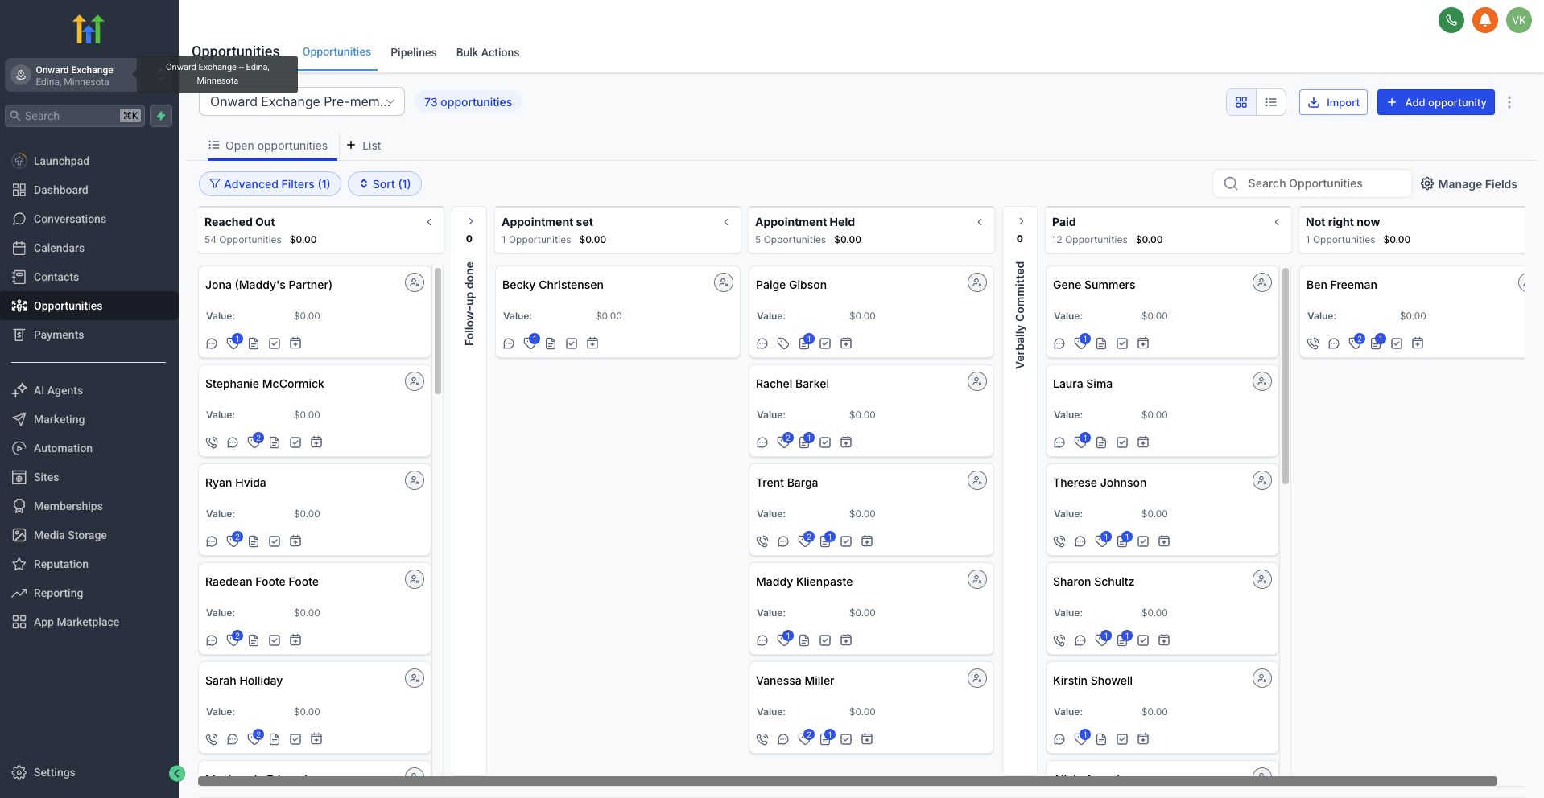This screenshot has width=1544, height=798.
Task: Open the orange notifications bell
Action: 1485,20
